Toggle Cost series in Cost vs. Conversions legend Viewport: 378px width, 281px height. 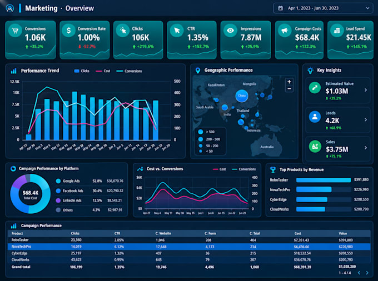coord(220,169)
